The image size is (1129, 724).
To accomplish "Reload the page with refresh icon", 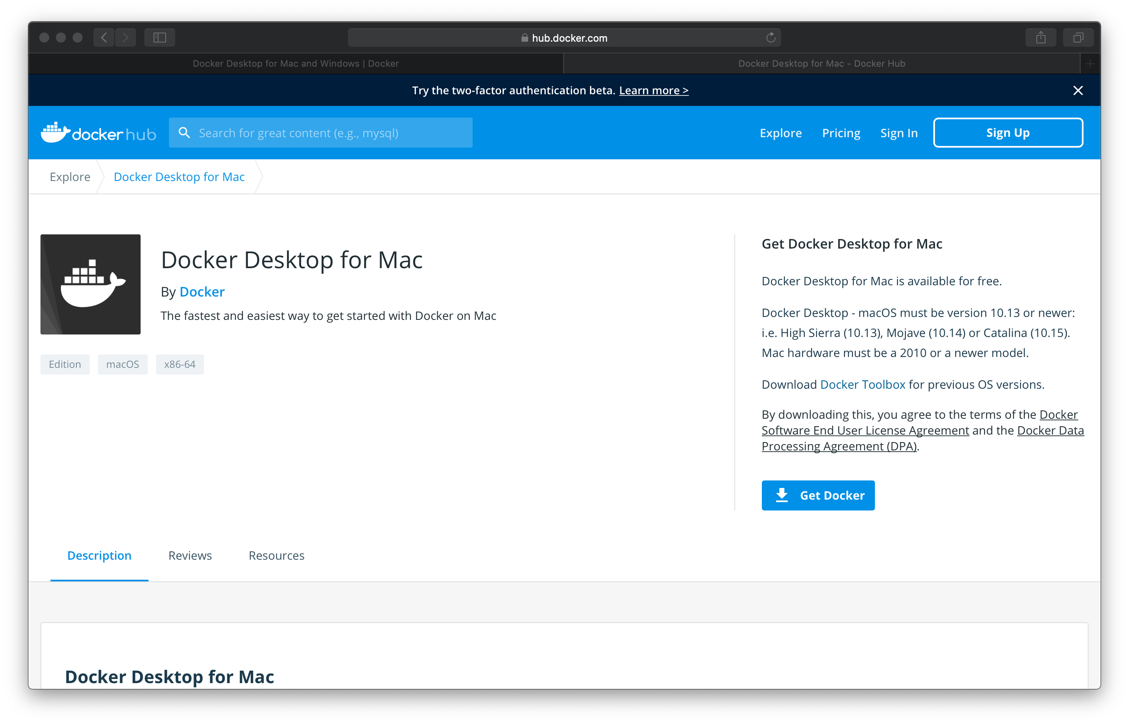I will coord(771,38).
